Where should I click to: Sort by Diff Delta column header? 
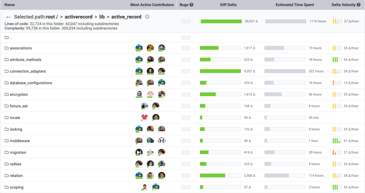pos(228,5)
